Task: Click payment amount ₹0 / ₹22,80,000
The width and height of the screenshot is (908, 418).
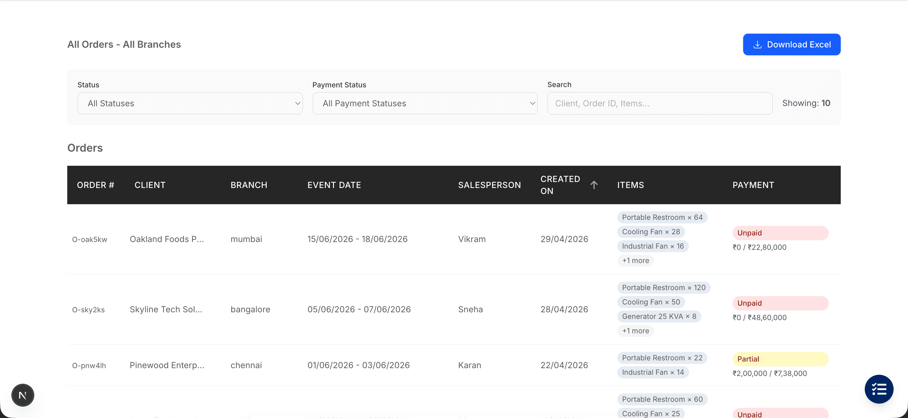Action: tap(759, 247)
